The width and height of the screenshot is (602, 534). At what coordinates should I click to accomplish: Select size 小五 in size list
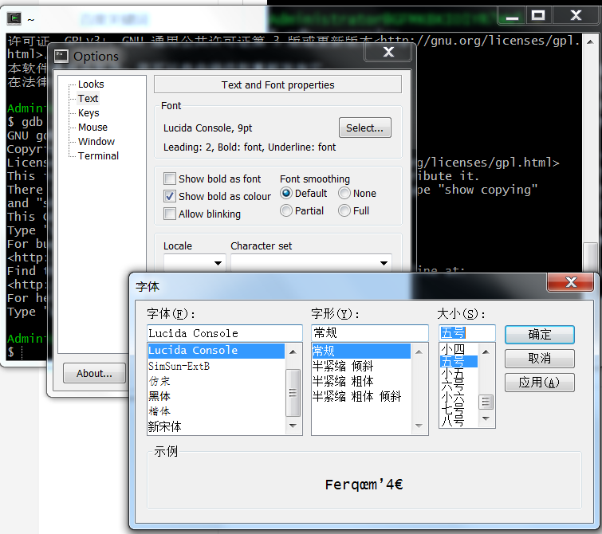click(x=458, y=373)
